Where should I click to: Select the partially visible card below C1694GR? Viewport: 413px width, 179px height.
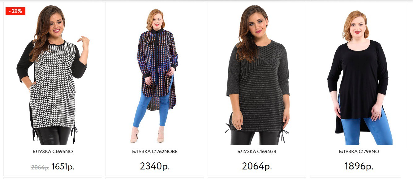click(x=257, y=178)
